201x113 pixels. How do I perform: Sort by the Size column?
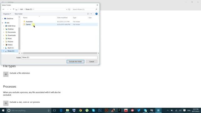click(x=90, y=18)
